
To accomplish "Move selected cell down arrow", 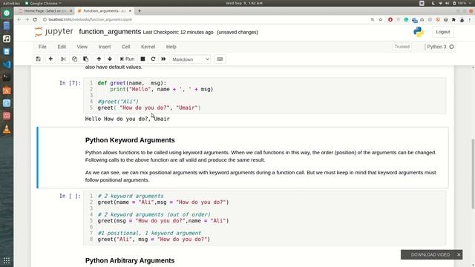I will coord(110,59).
